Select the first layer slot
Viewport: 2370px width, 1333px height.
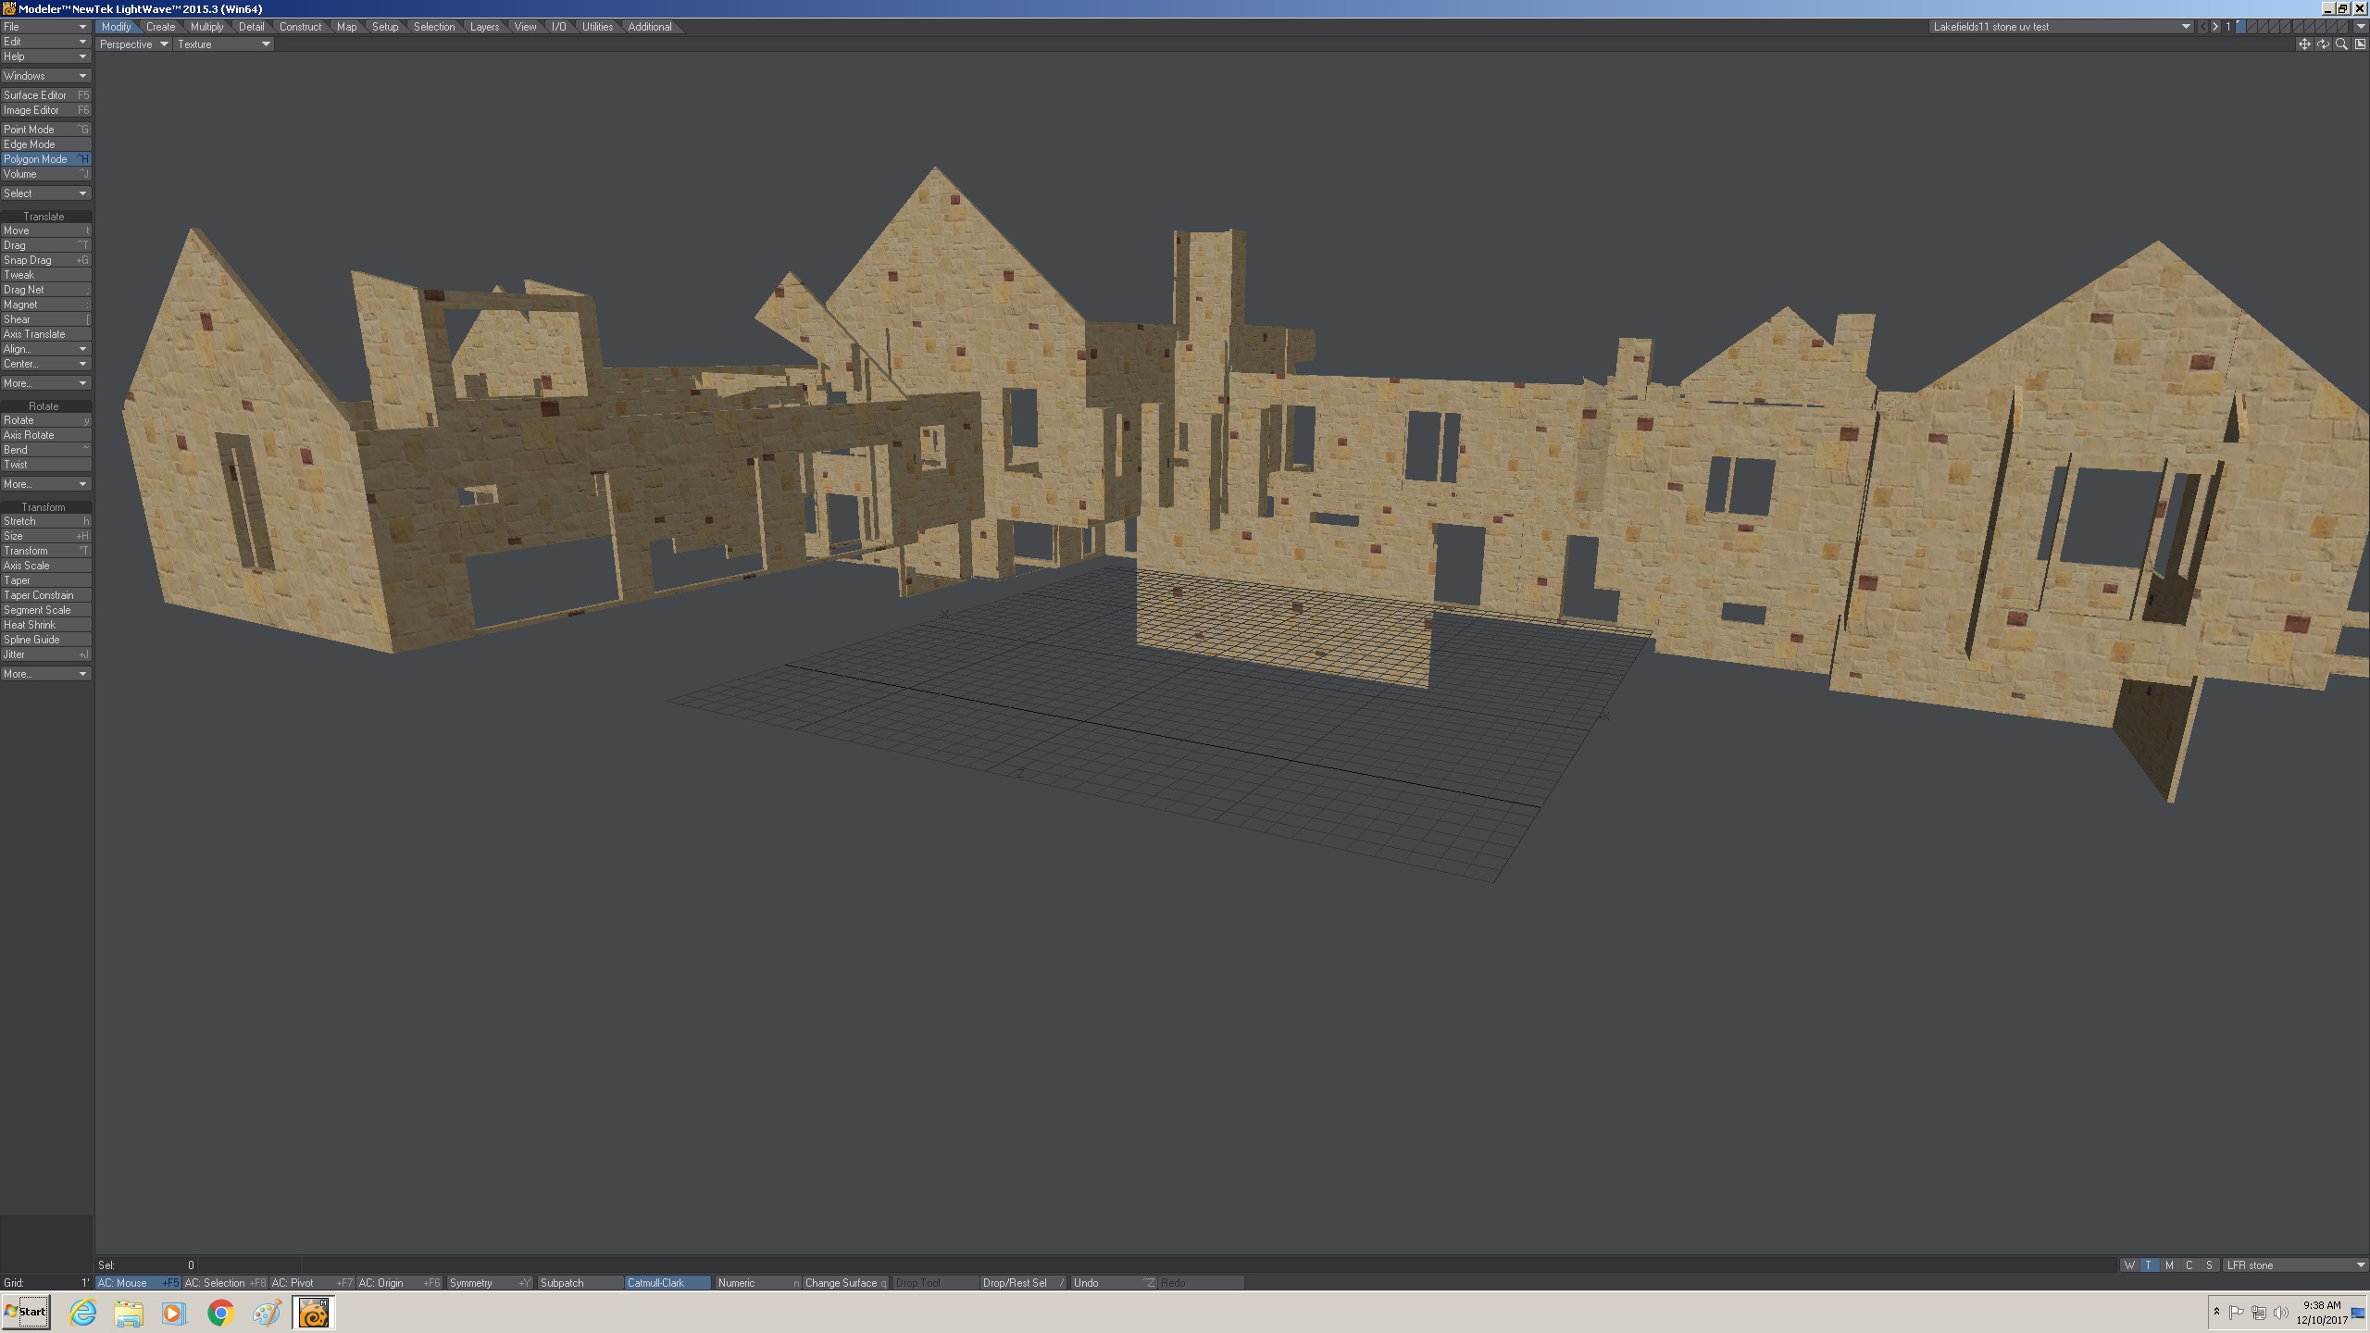[x=2241, y=27]
